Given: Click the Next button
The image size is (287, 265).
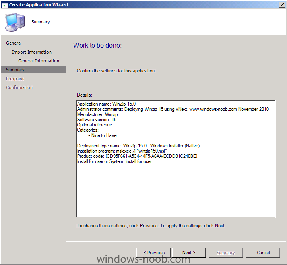Looking at the screenshot, I should [189, 253].
